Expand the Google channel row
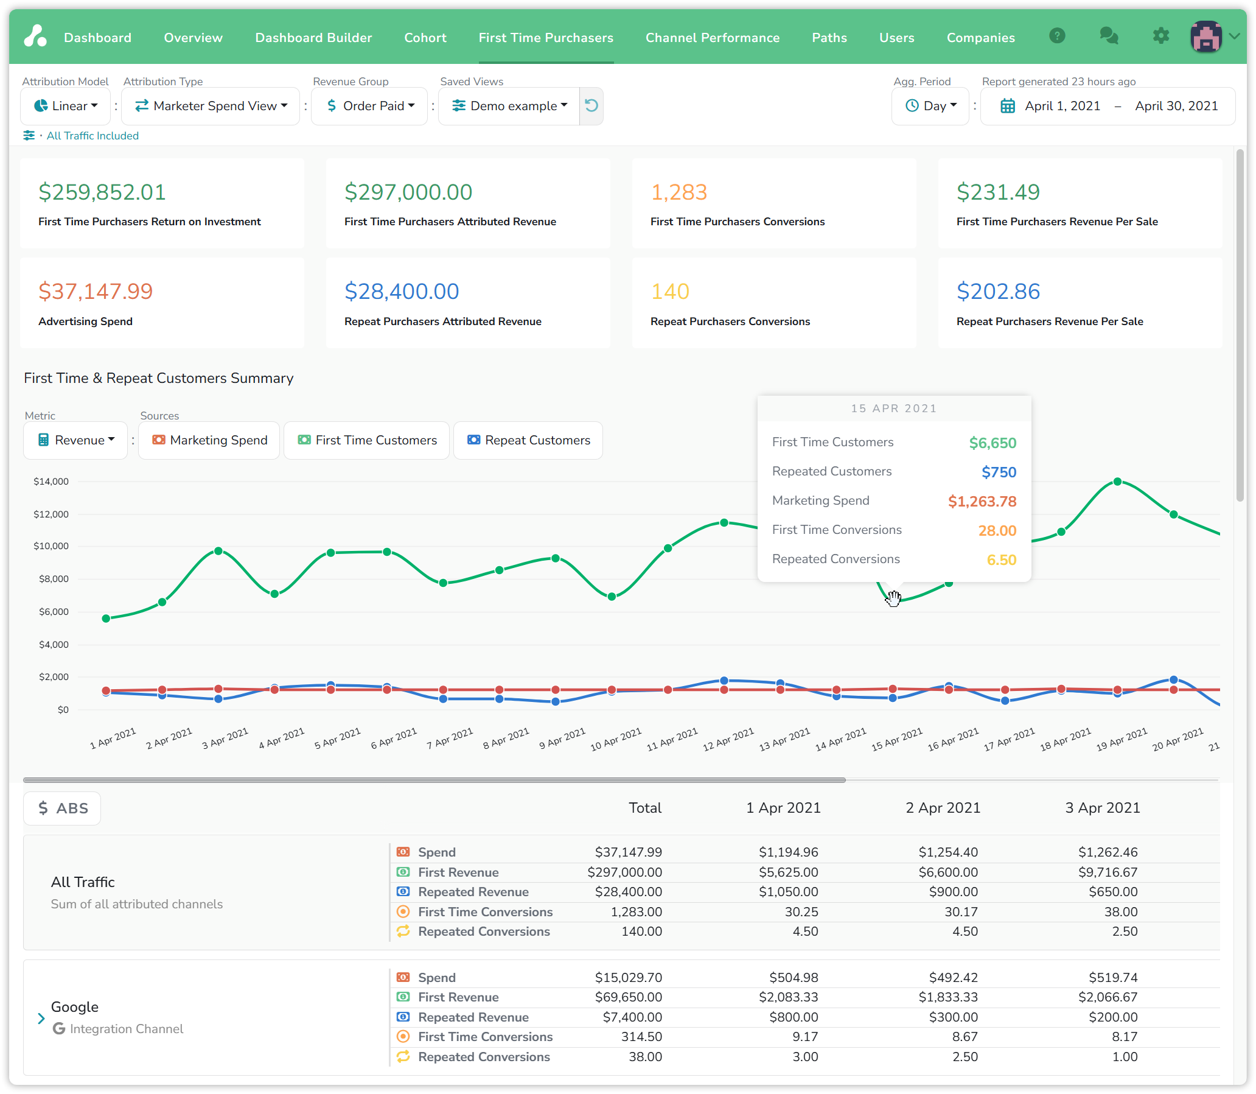Screen dimensions: 1256x1094 click(41, 1019)
